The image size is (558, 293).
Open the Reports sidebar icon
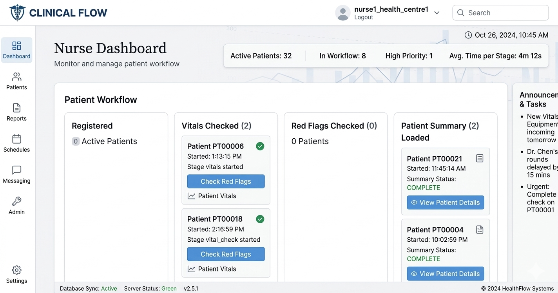(x=16, y=108)
